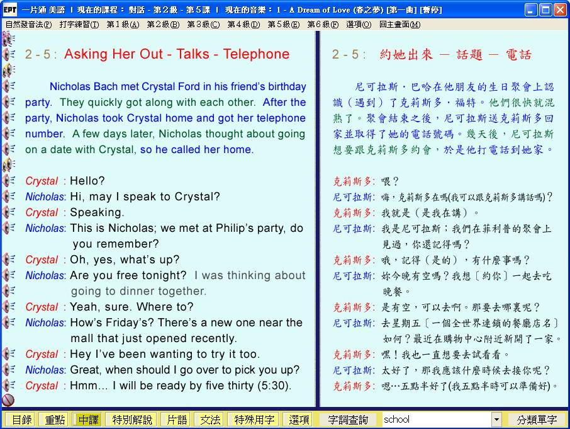The height and width of the screenshot is (429, 570).
Task: Click speaker next to 'Are you free tonight?'
Action: (x=9, y=275)
